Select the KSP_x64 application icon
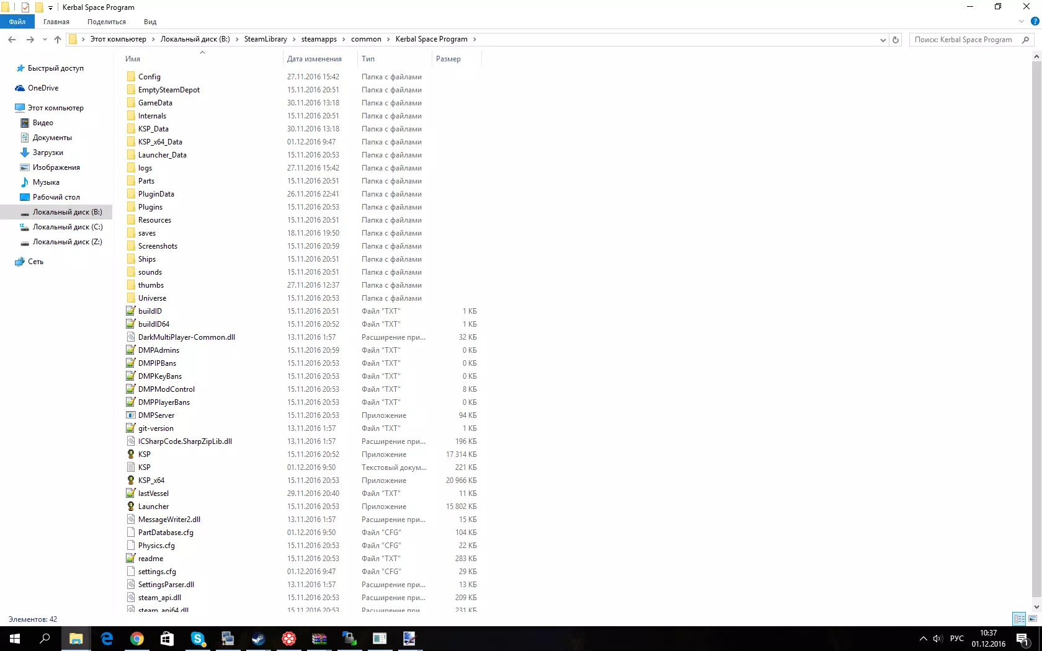 pos(131,480)
